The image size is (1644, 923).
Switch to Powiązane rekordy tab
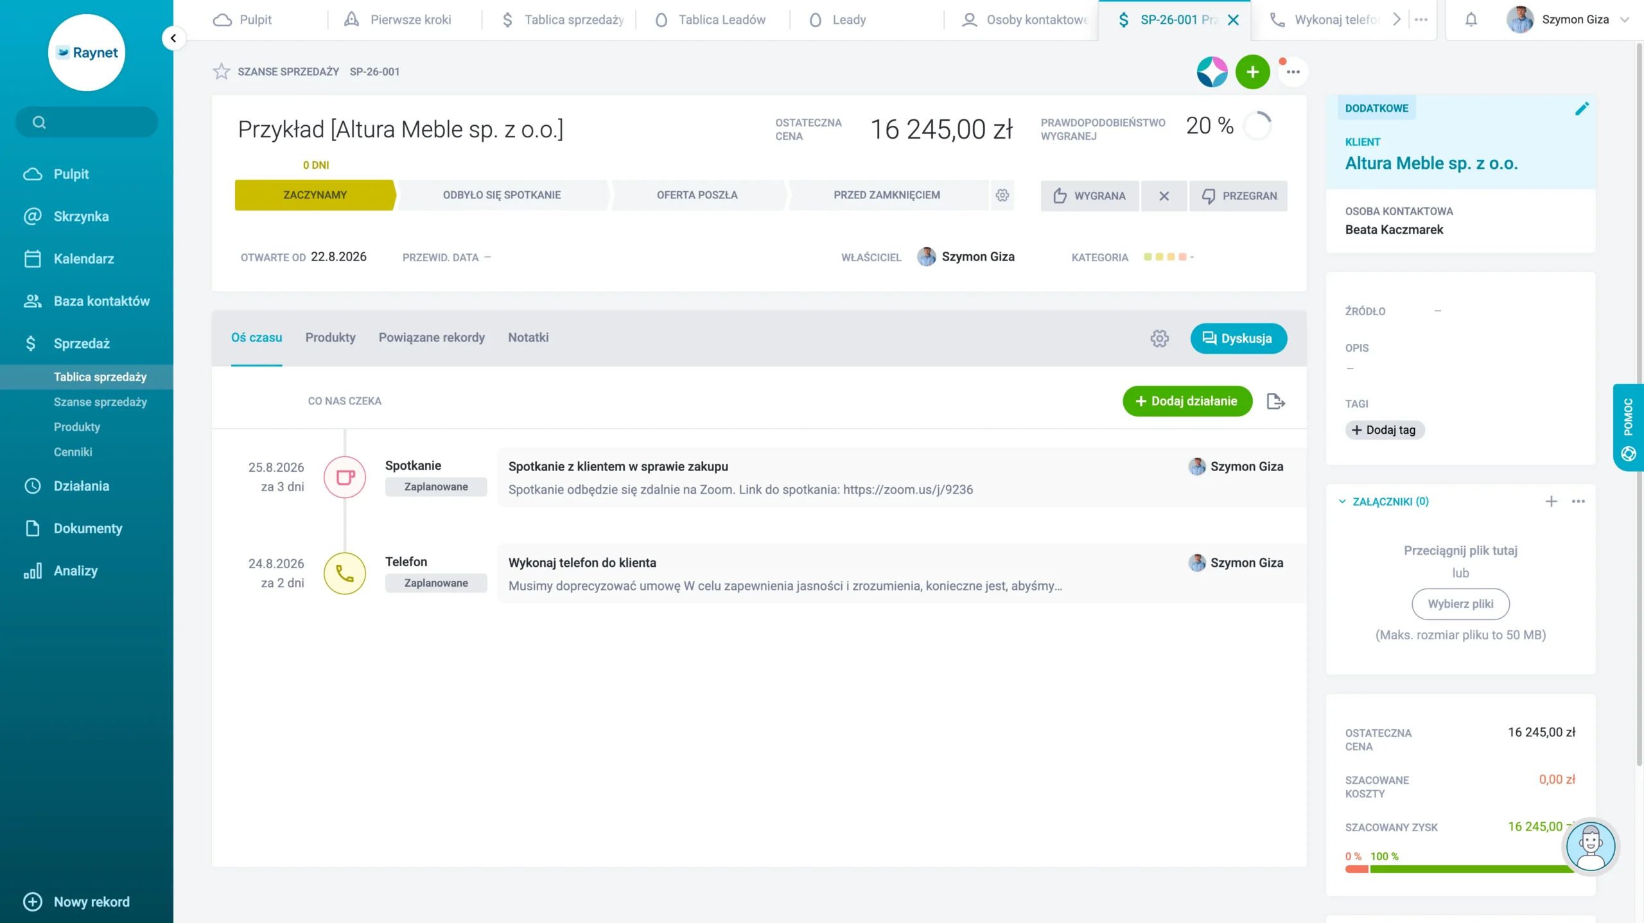click(x=432, y=338)
